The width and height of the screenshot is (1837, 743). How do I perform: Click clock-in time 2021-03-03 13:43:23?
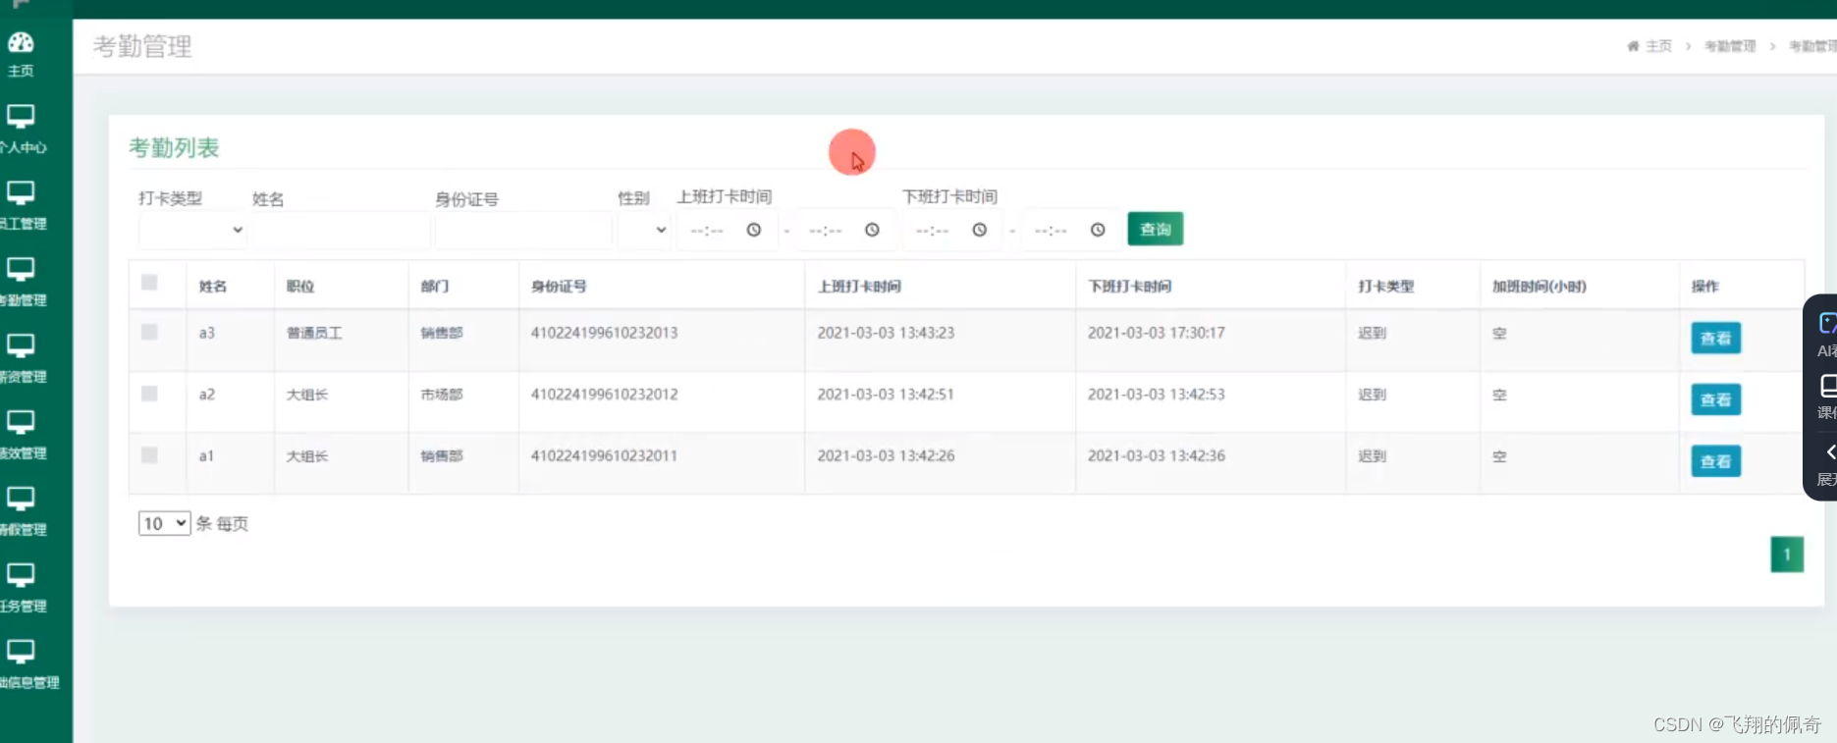pos(886,333)
